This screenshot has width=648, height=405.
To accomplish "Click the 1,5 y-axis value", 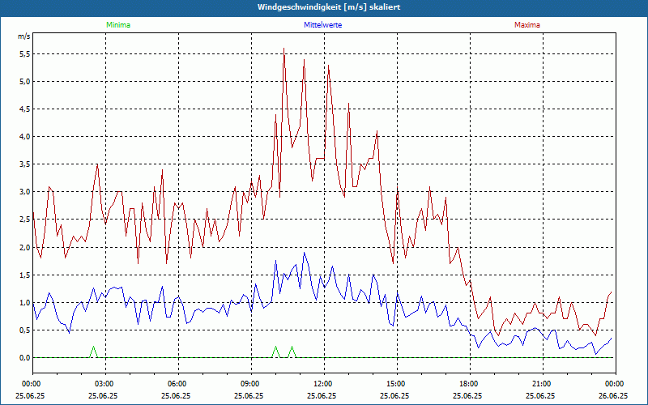I will pos(25,275).
